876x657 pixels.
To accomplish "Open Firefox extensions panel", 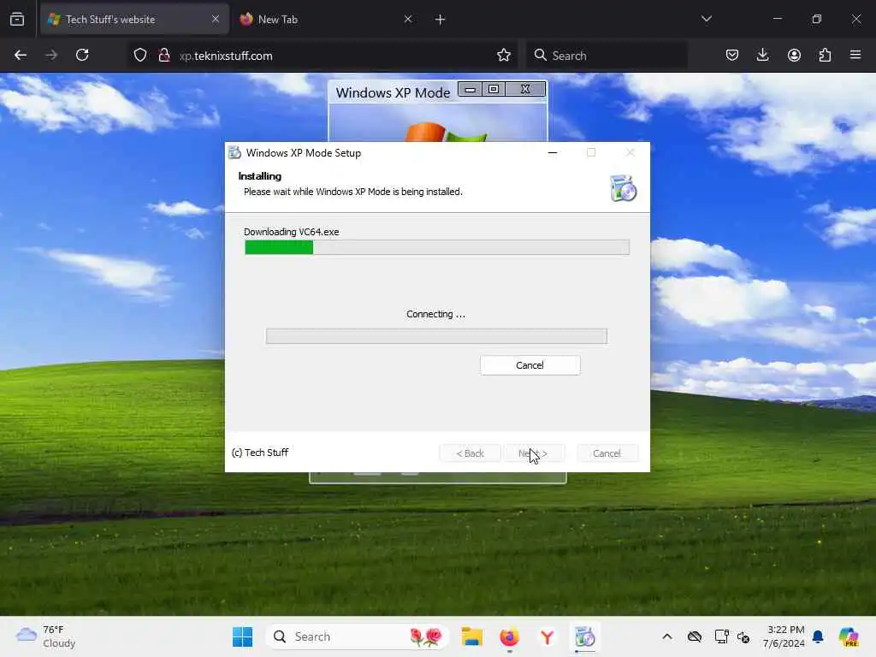I will pos(825,56).
